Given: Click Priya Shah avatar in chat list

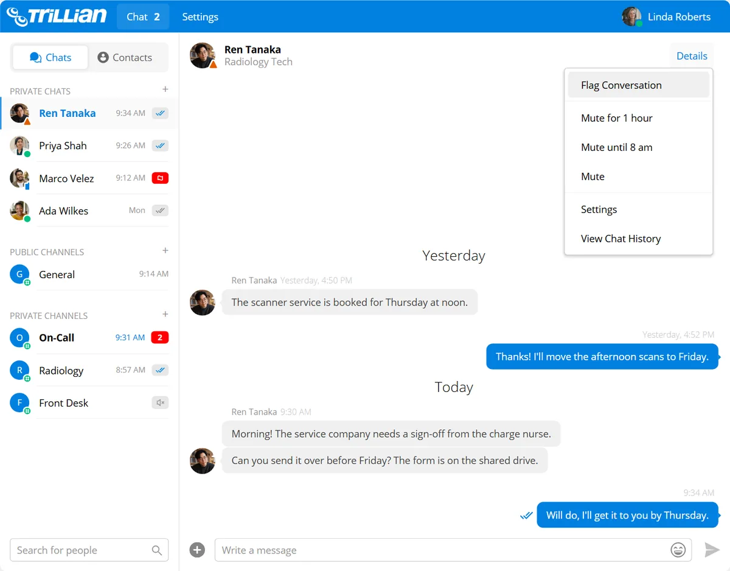Looking at the screenshot, I should coord(19,145).
